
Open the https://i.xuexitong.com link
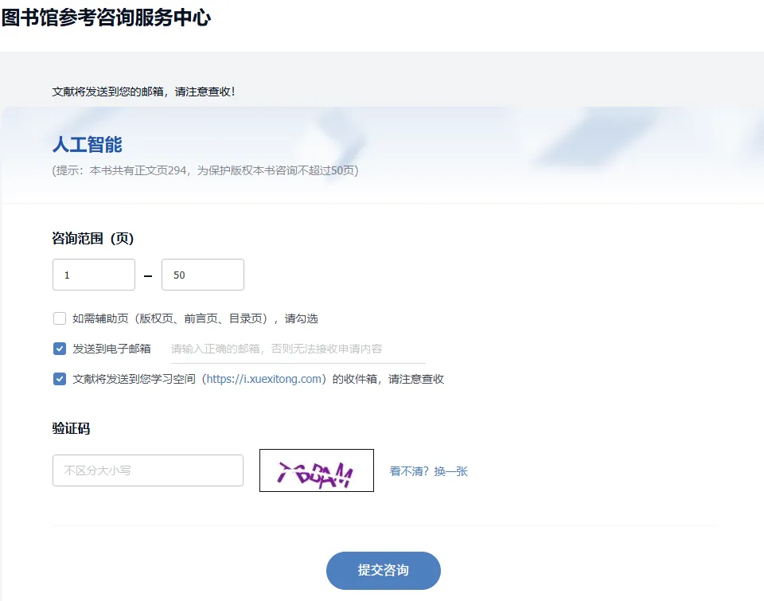click(264, 379)
